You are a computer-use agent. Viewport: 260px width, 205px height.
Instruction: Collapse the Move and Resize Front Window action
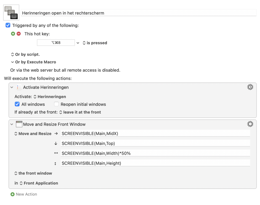click(x=12, y=124)
